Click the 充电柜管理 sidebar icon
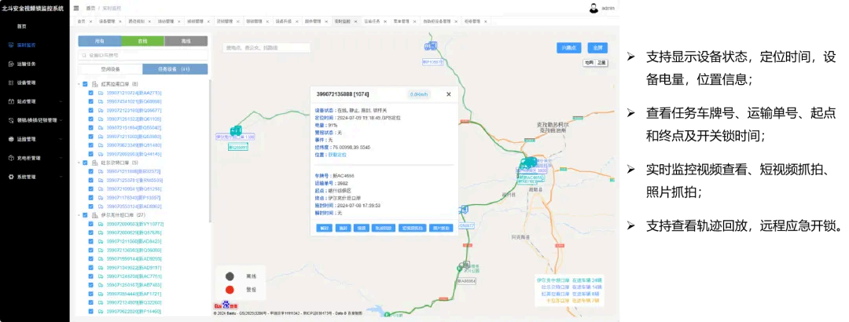Viewport: 849px width, 322px height. point(11,158)
